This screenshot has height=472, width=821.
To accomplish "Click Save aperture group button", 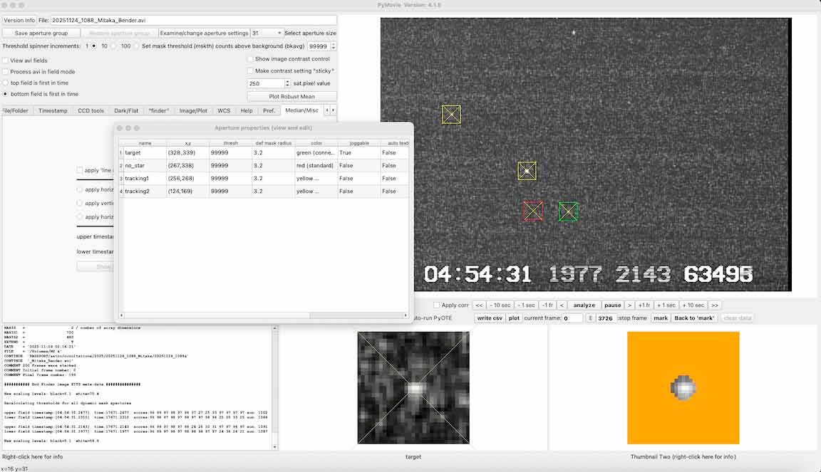I will pos(41,33).
